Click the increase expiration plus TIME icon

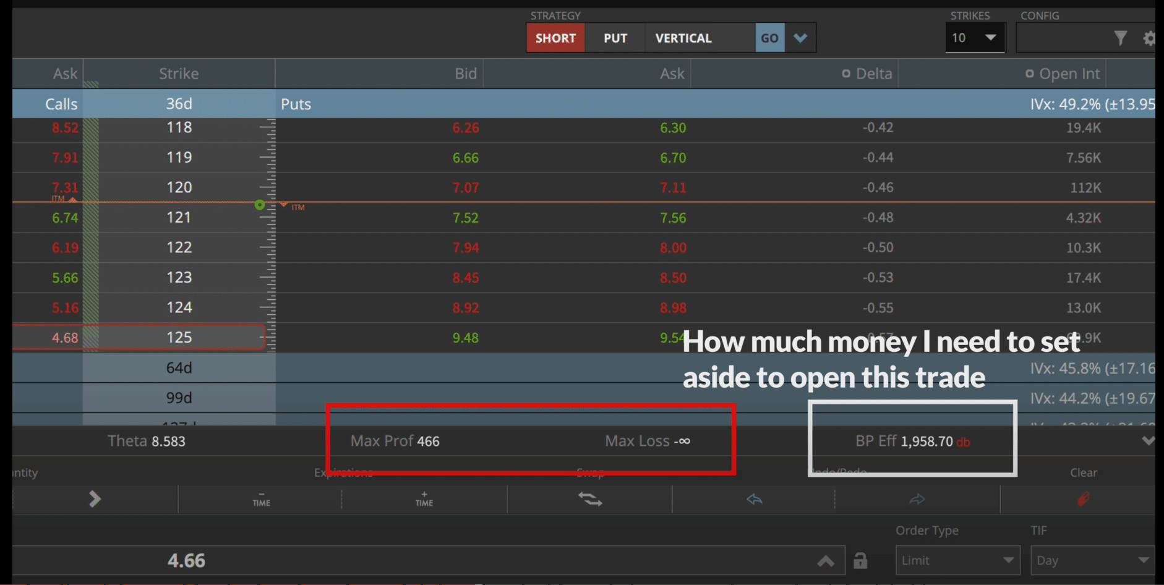pyautogui.click(x=424, y=499)
